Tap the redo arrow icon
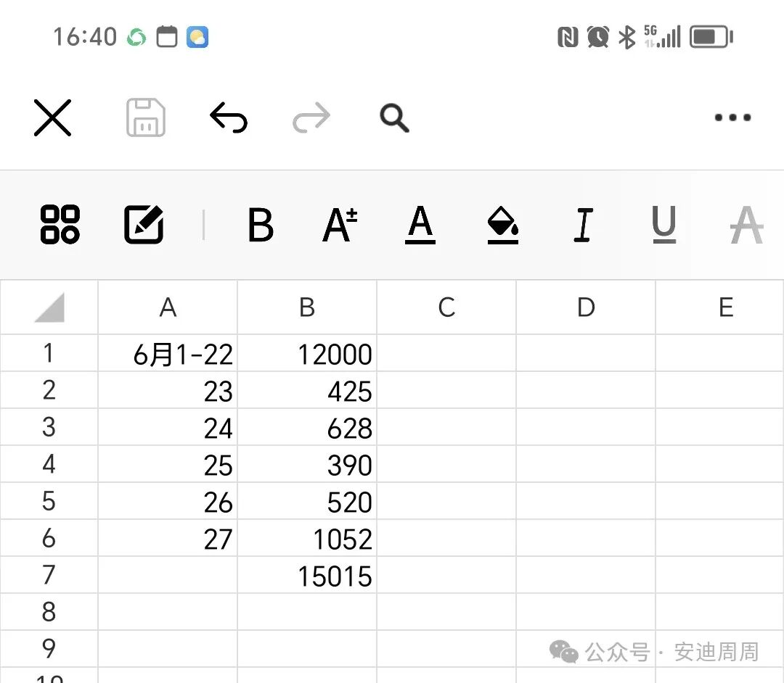Screen dimensions: 784x683 (x=311, y=118)
